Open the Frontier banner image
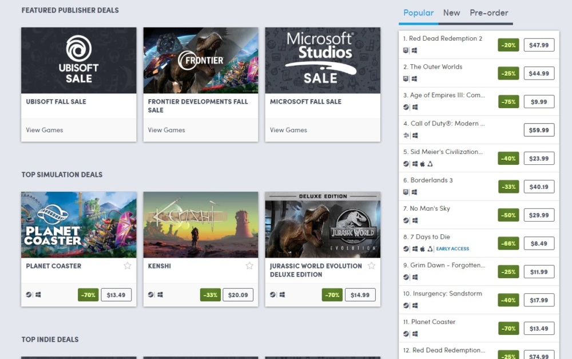Image resolution: width=572 pixels, height=359 pixels. tap(201, 60)
